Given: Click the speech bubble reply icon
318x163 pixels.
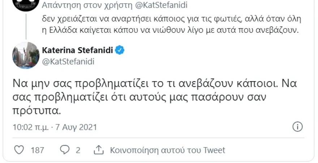Looking at the screenshot, I should coord(65,150).
